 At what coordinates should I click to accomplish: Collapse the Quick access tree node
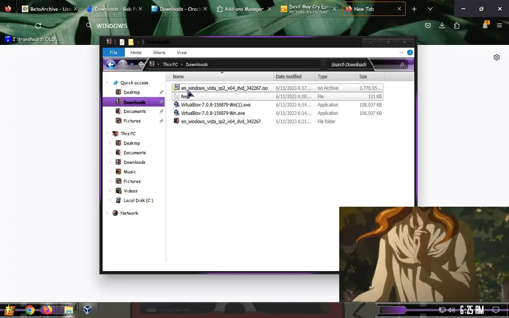point(107,83)
